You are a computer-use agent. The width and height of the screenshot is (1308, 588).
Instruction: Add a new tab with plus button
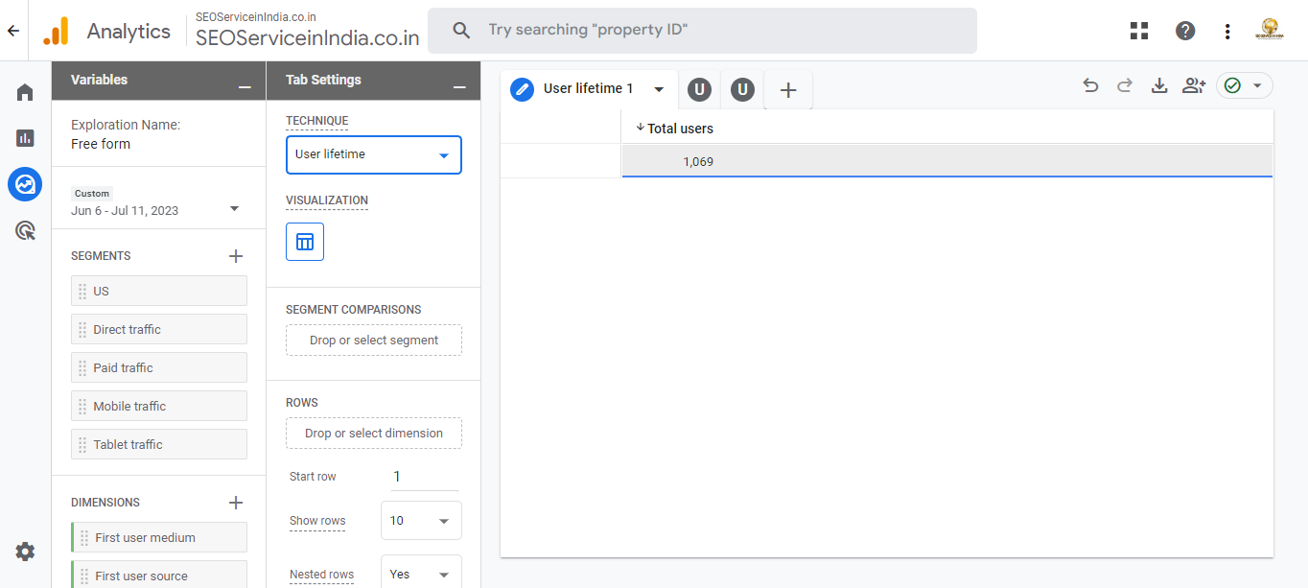(788, 90)
